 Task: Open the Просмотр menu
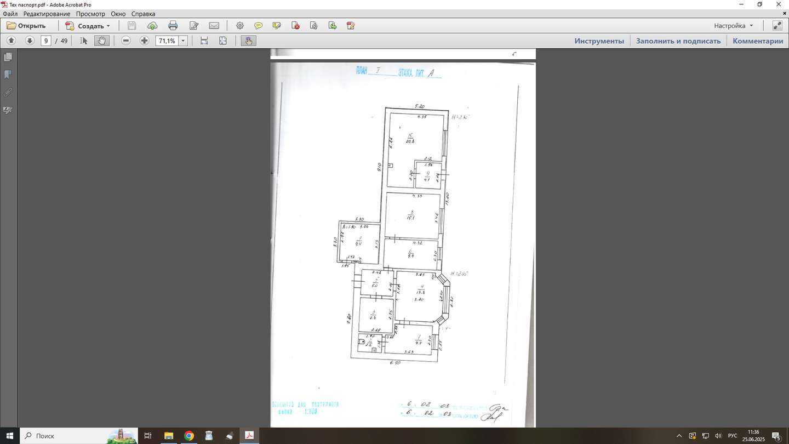90,14
